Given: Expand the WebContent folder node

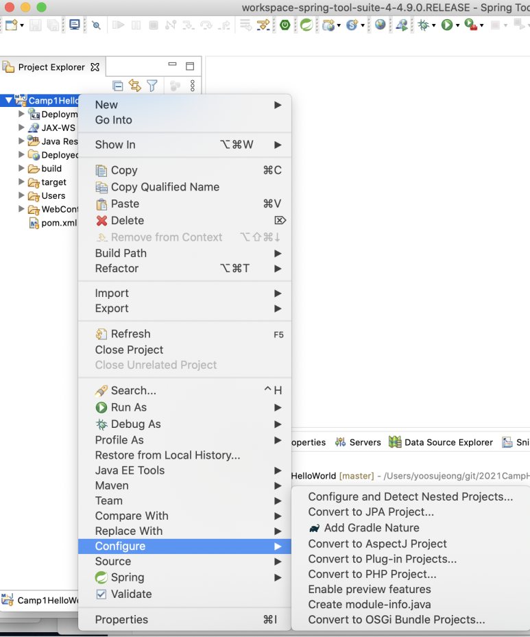Looking at the screenshot, I should click(x=21, y=209).
